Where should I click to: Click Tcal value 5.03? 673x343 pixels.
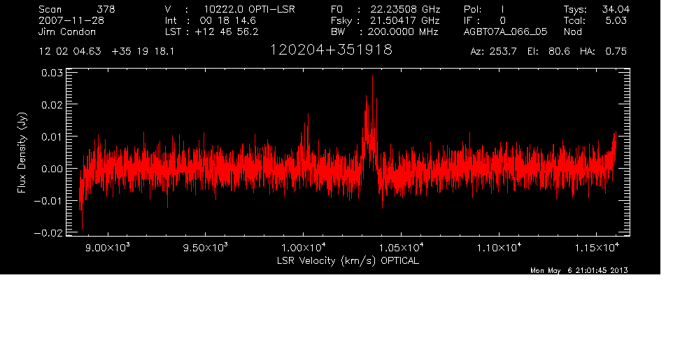pyautogui.click(x=616, y=20)
